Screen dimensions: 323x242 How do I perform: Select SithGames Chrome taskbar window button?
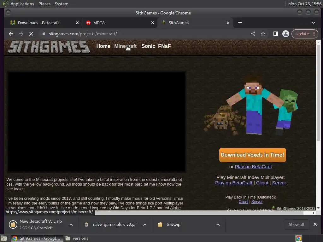[37, 238]
